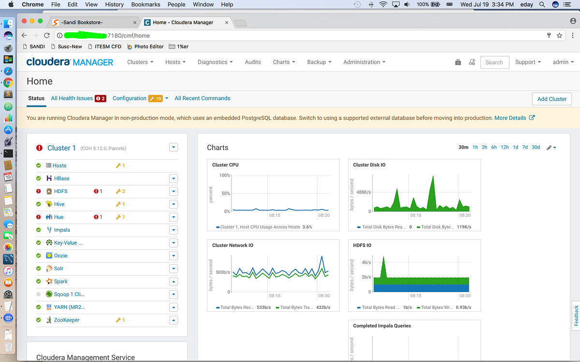Select the Hue service icon
The image size is (580, 362).
pos(49,217)
